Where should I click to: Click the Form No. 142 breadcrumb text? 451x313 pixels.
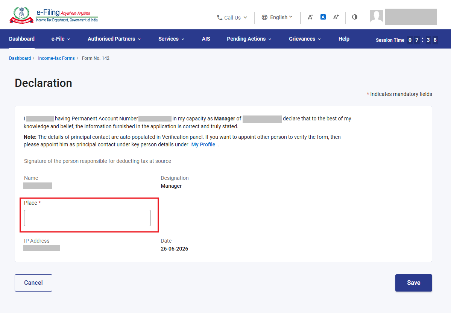(x=96, y=58)
